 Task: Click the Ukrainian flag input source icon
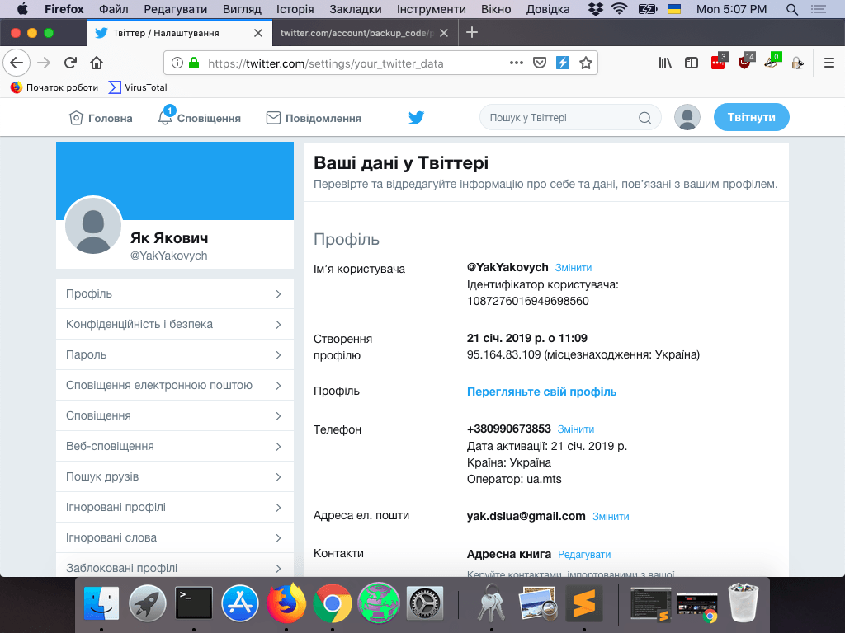tap(673, 9)
